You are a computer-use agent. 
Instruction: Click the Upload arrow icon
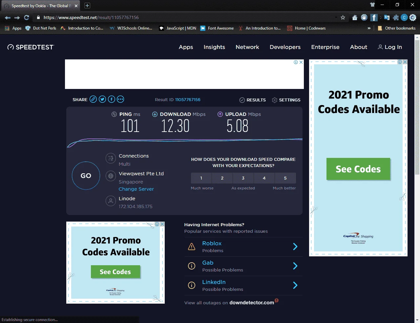[220, 114]
